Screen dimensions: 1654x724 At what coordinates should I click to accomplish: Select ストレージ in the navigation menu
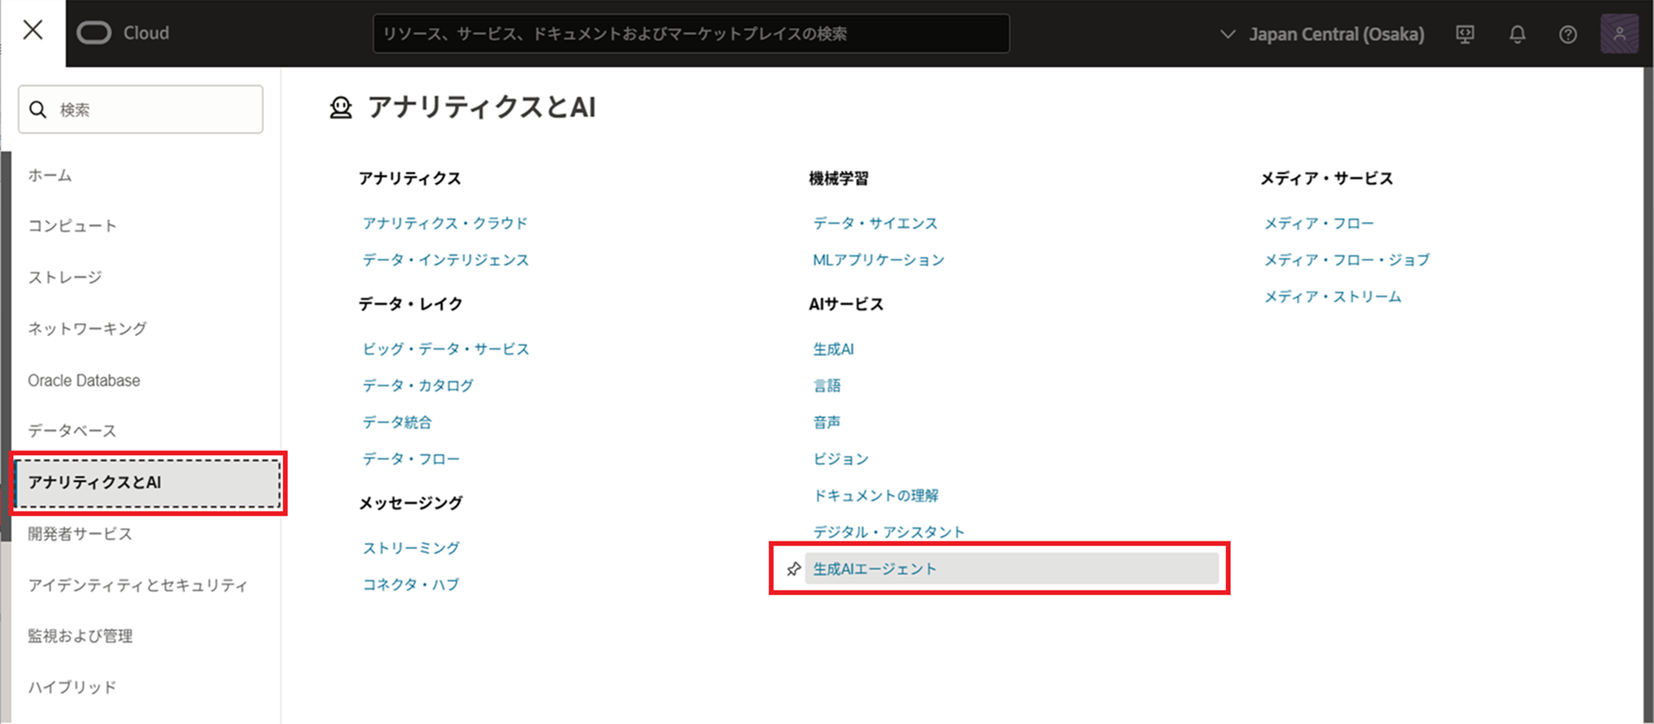coord(65,277)
